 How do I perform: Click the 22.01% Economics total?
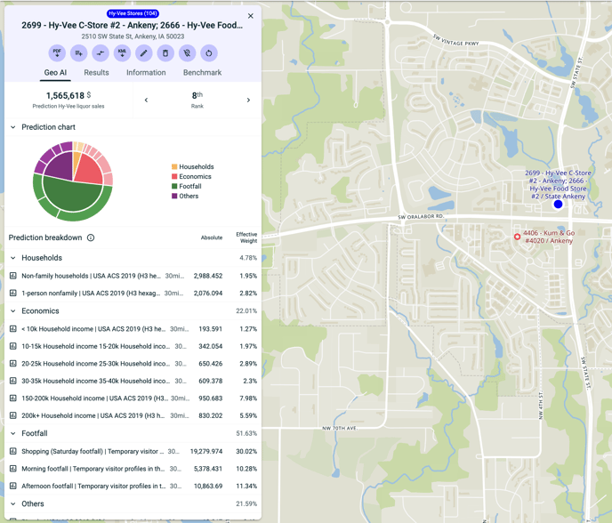246,311
